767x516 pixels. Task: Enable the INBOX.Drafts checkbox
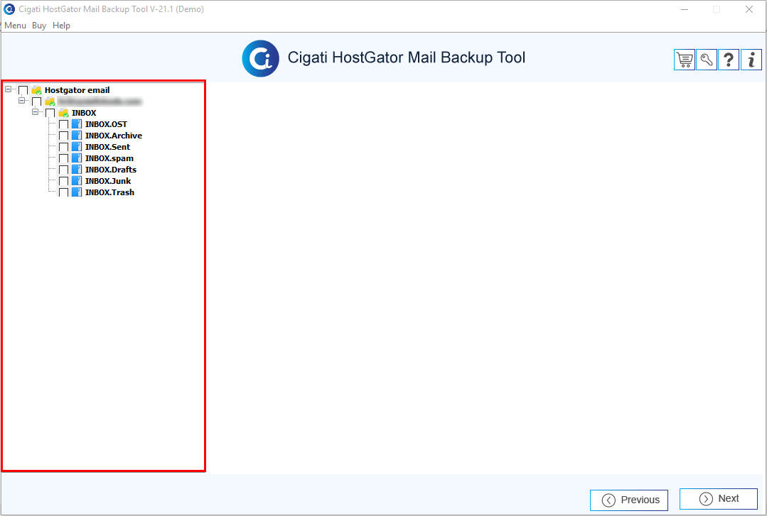click(63, 170)
